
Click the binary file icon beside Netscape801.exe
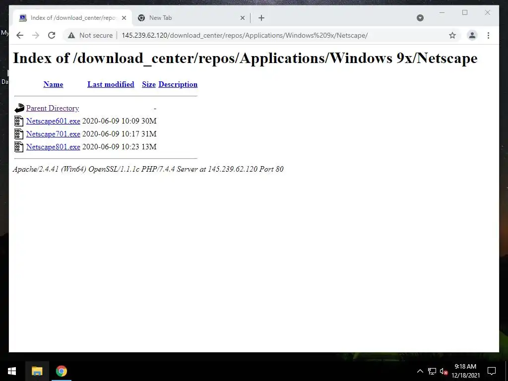pos(19,147)
